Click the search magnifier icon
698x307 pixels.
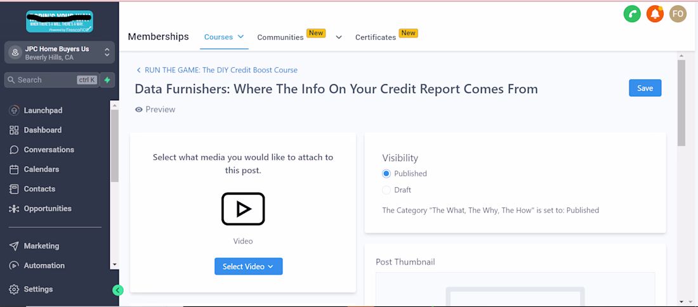[11, 80]
